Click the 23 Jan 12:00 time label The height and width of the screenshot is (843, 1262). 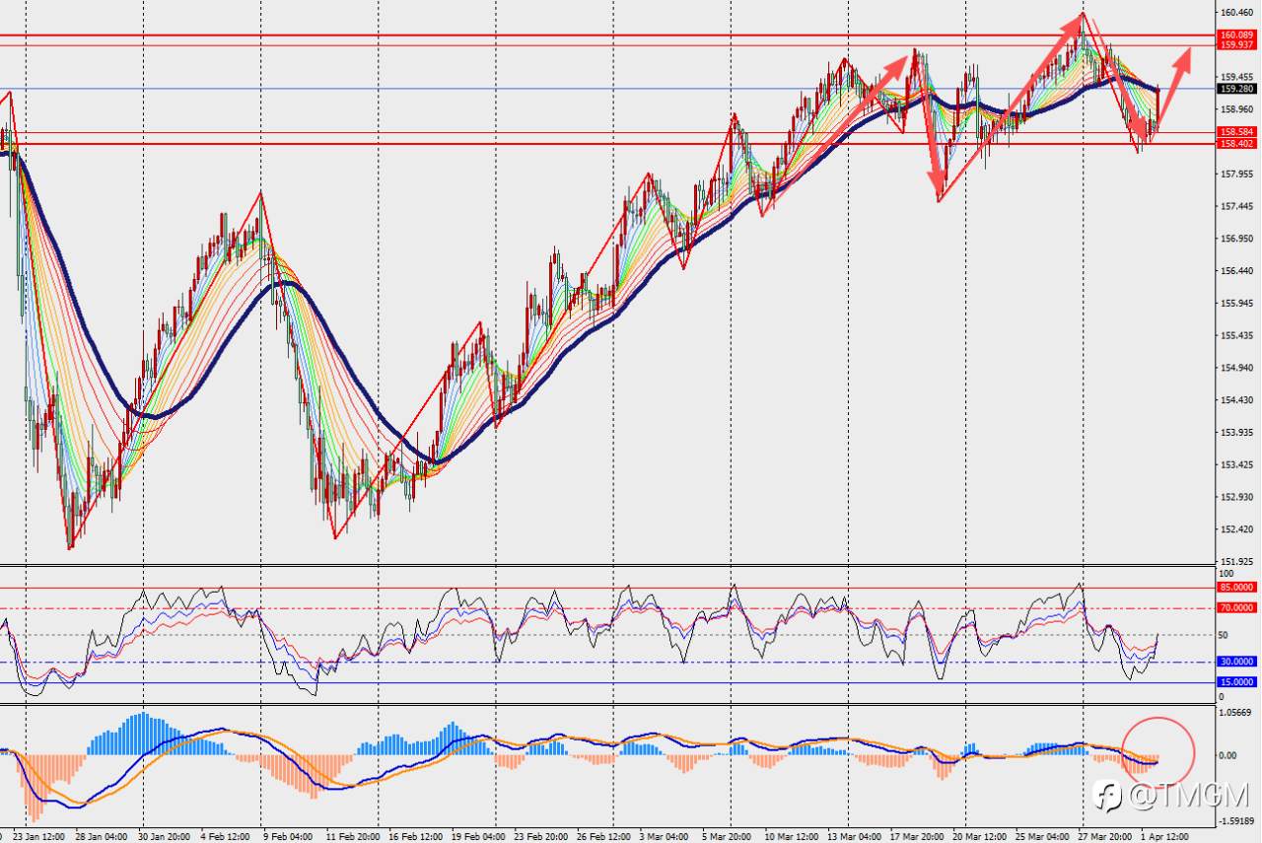pos(38,836)
